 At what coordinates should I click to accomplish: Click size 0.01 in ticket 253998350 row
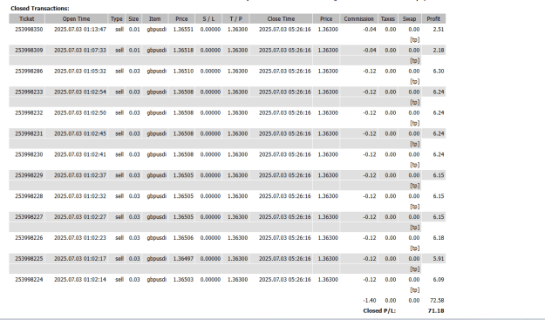(x=134, y=30)
